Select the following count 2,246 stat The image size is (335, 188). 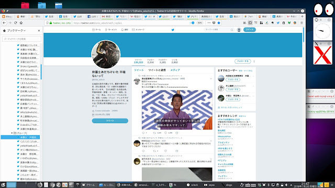150,61
